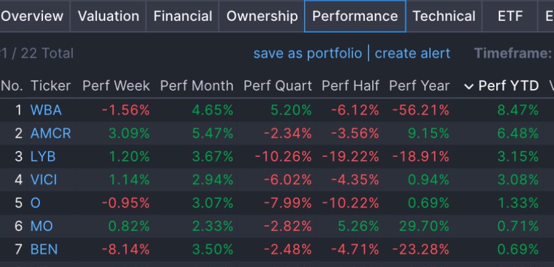
Task: Open the Ownership tab
Action: coord(262,17)
